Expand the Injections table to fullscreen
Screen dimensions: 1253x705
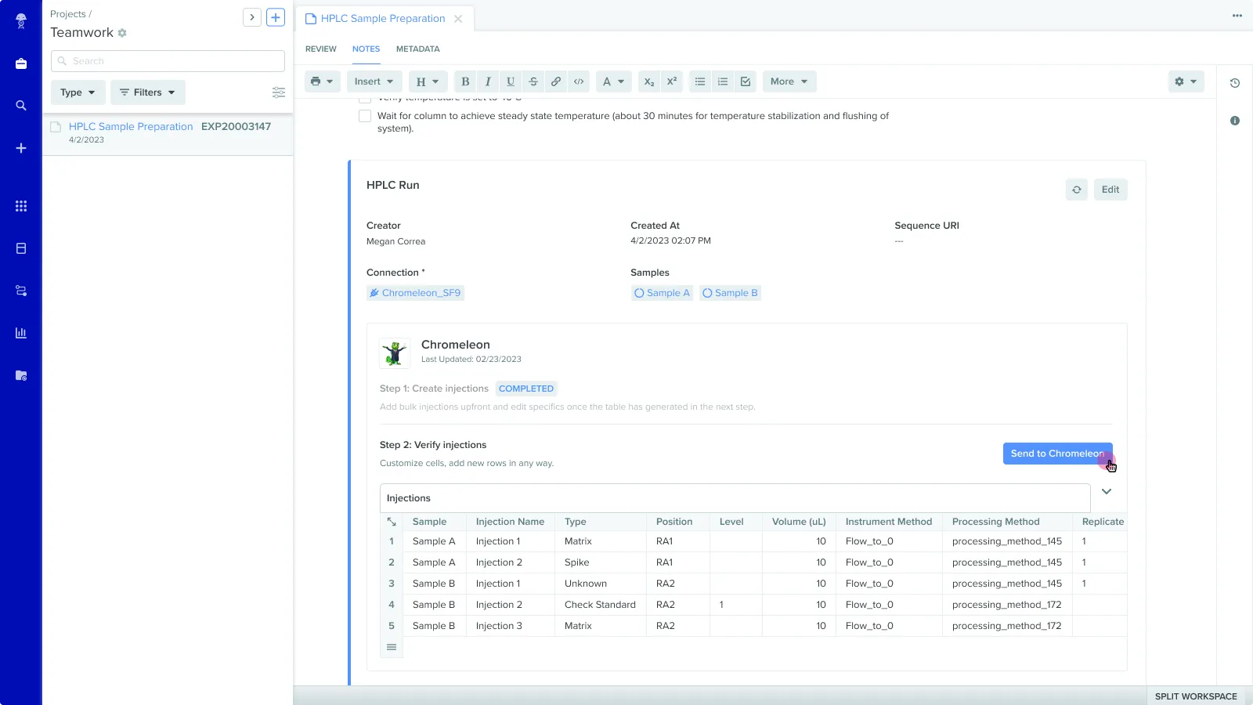392,522
